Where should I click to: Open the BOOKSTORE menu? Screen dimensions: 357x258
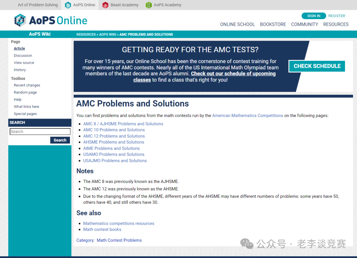click(x=273, y=24)
